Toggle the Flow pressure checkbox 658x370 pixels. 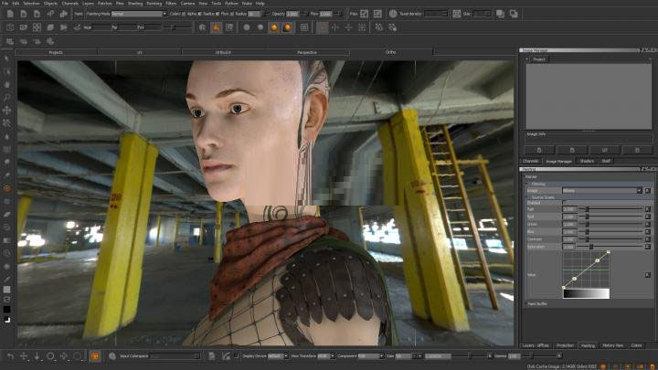click(x=232, y=14)
